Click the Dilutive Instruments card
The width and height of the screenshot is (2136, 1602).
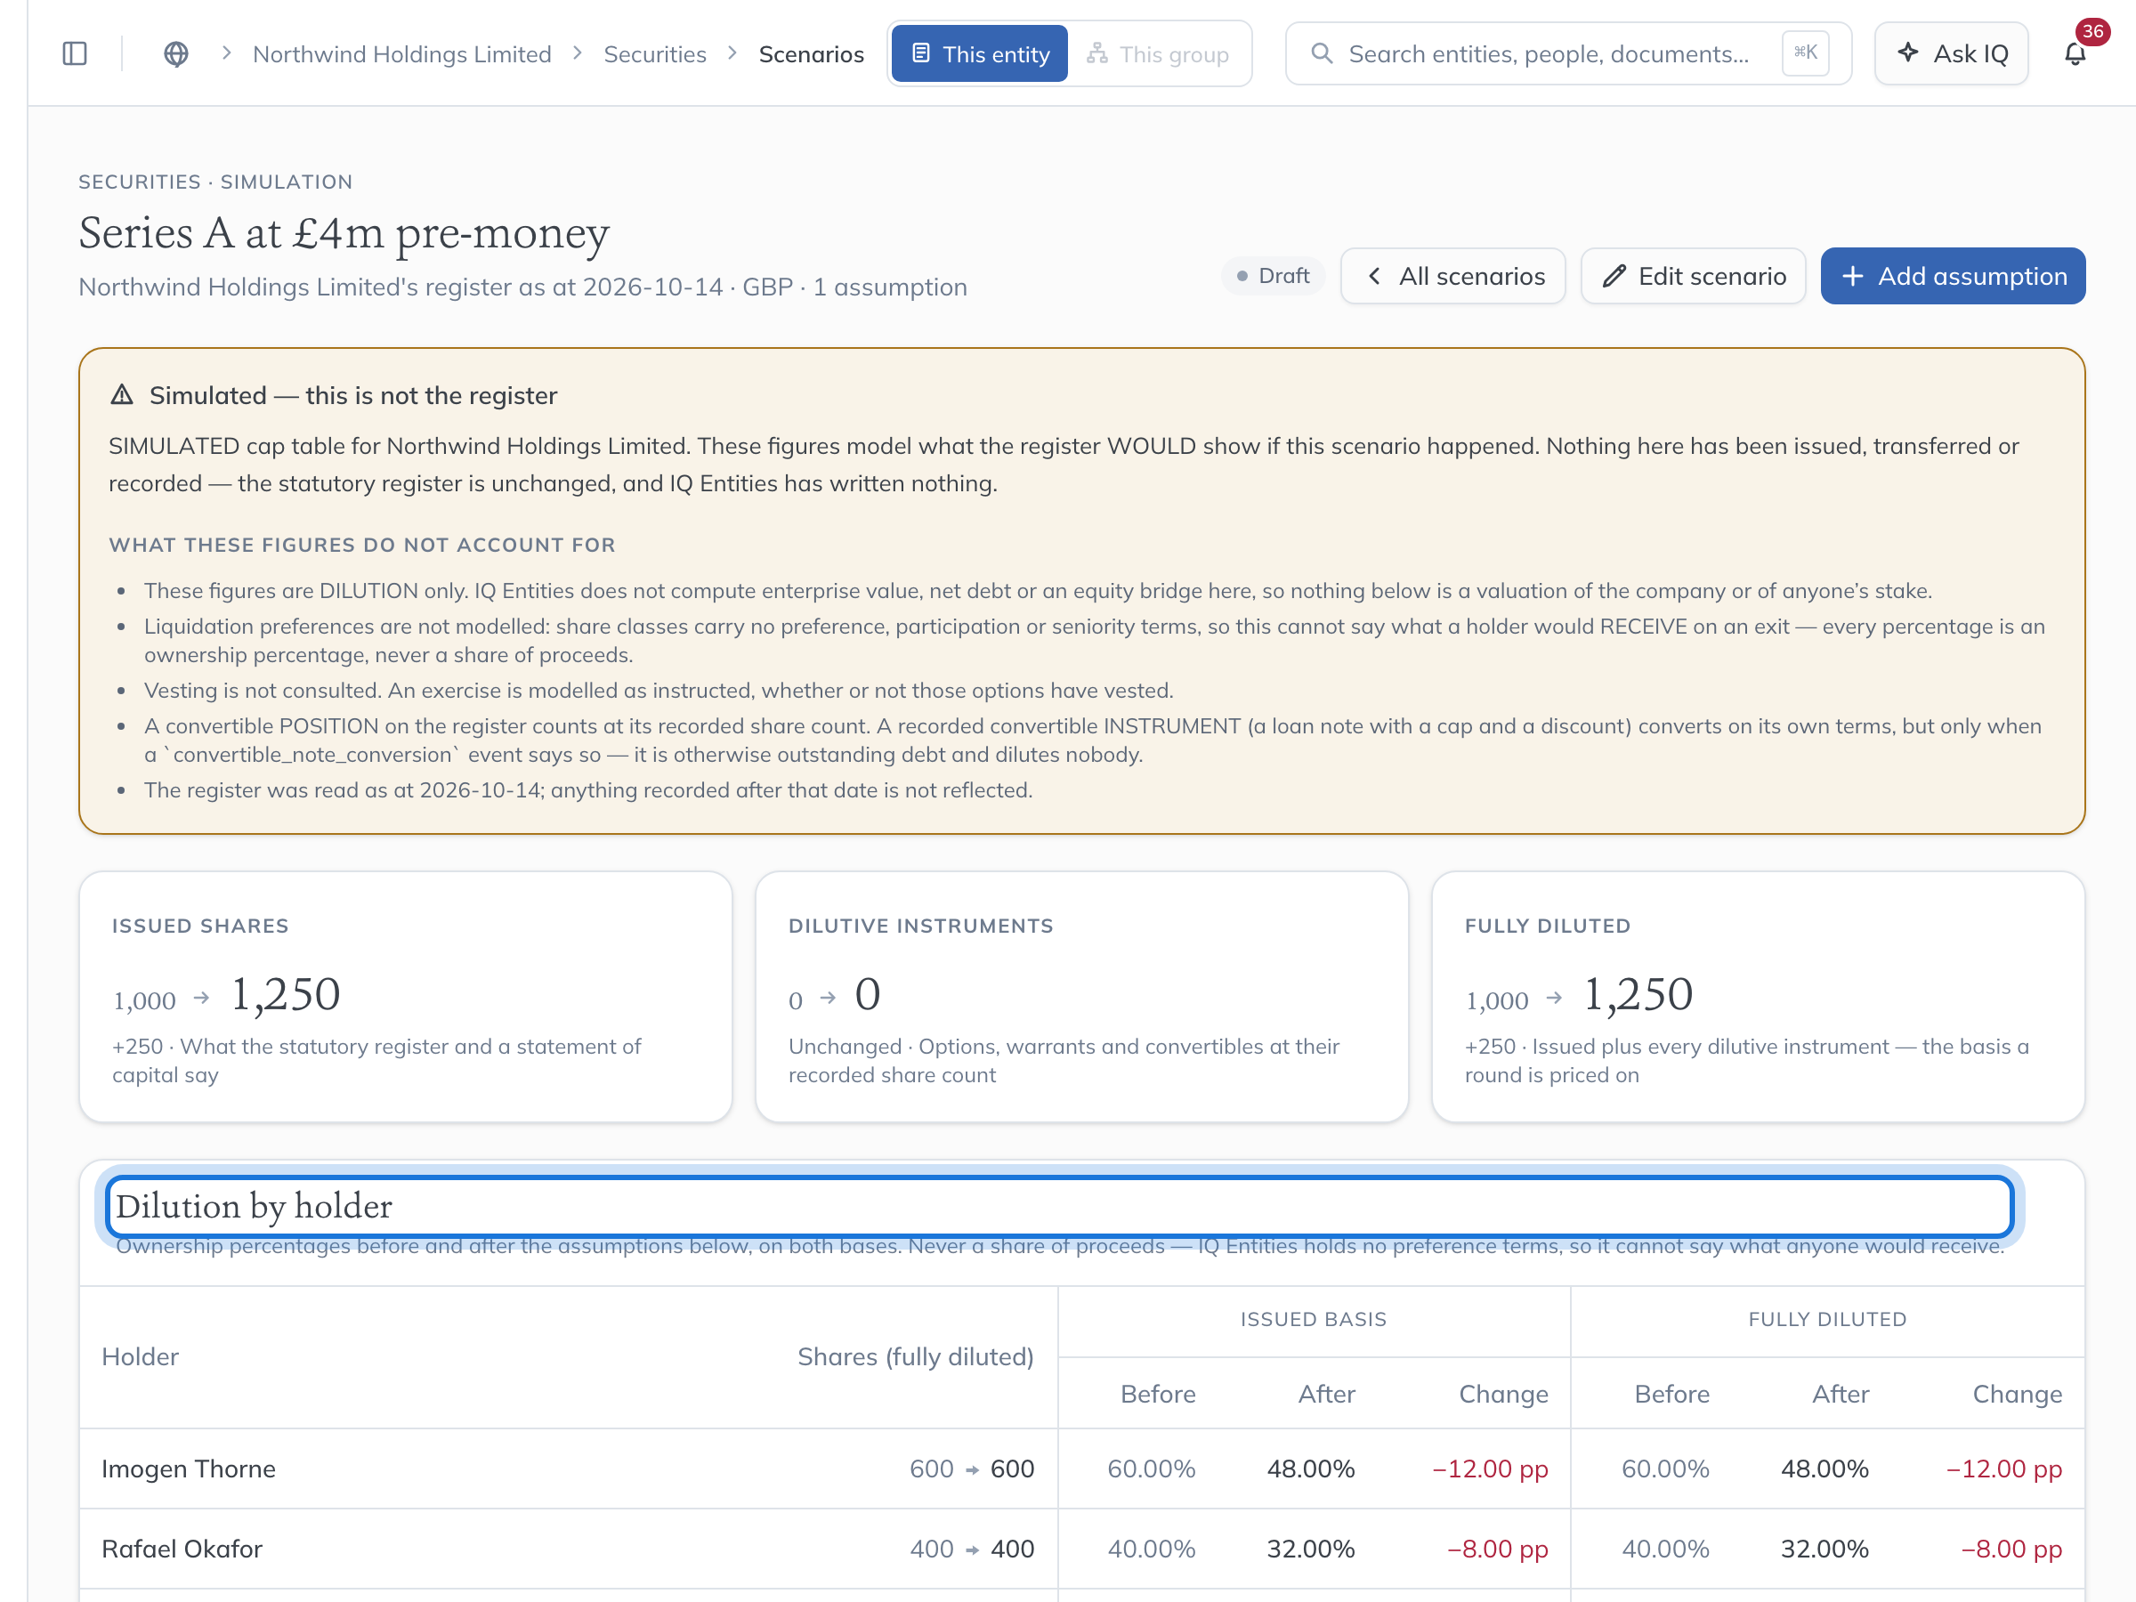tap(1081, 997)
